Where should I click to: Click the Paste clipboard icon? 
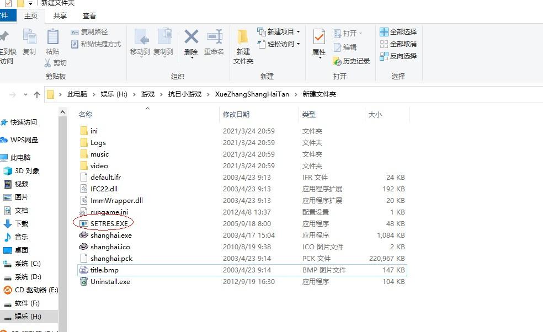click(52, 38)
